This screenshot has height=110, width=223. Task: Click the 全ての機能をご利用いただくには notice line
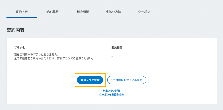click(x=53, y=58)
